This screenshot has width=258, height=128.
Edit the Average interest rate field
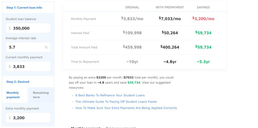(x=28, y=47)
